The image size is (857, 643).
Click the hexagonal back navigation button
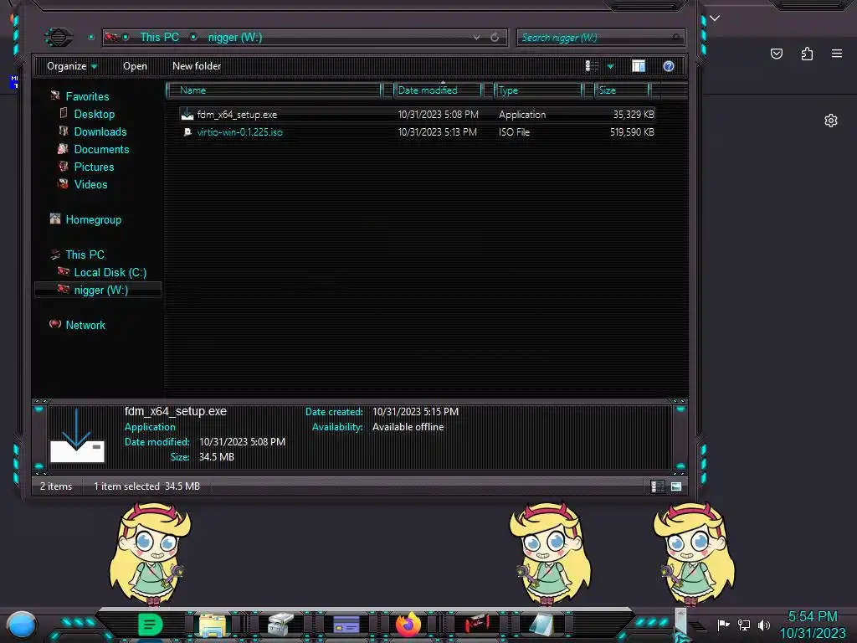point(59,37)
